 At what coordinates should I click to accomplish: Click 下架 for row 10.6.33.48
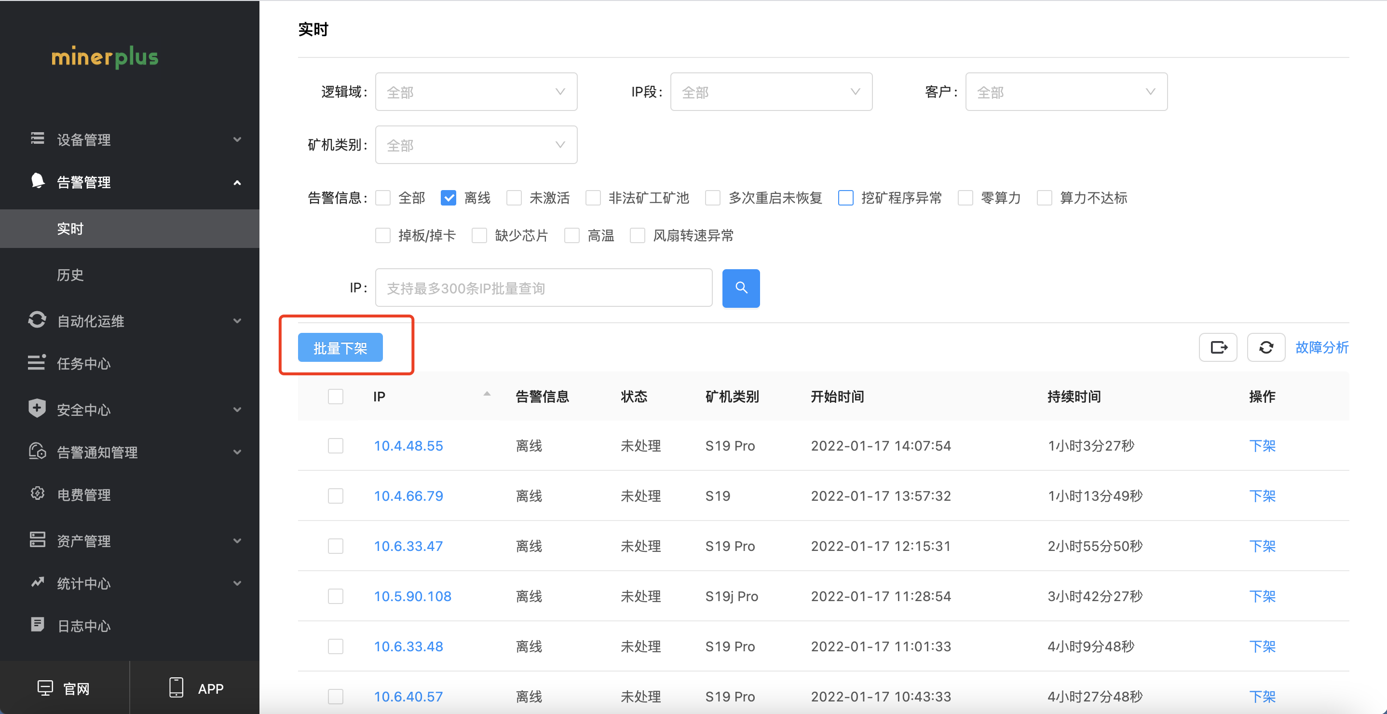(1262, 646)
